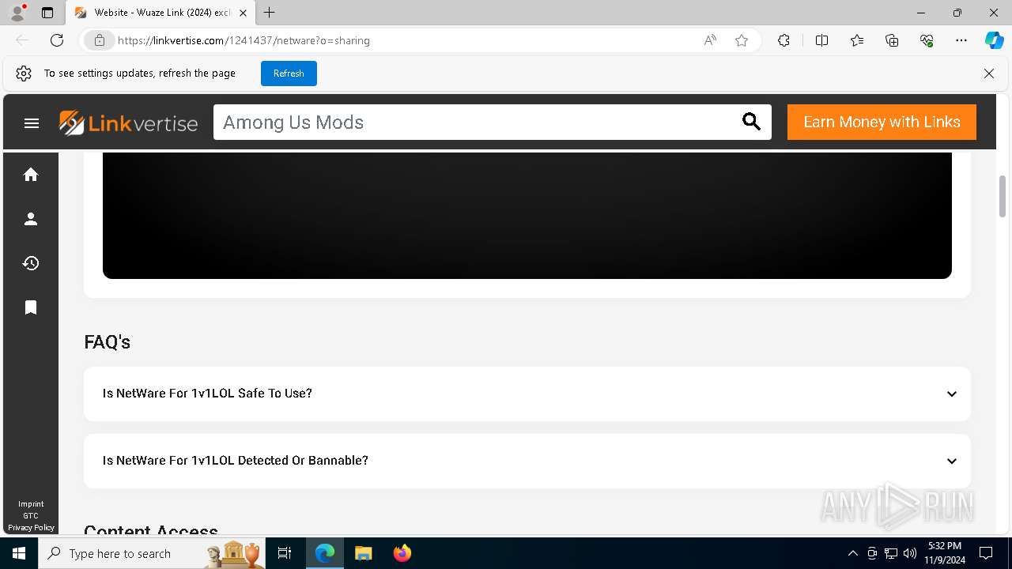Click Earn Money with Links button
The height and width of the screenshot is (569, 1012).
point(882,122)
